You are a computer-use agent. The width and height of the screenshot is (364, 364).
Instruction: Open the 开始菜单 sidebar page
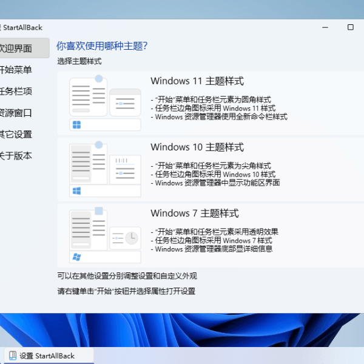pos(16,70)
